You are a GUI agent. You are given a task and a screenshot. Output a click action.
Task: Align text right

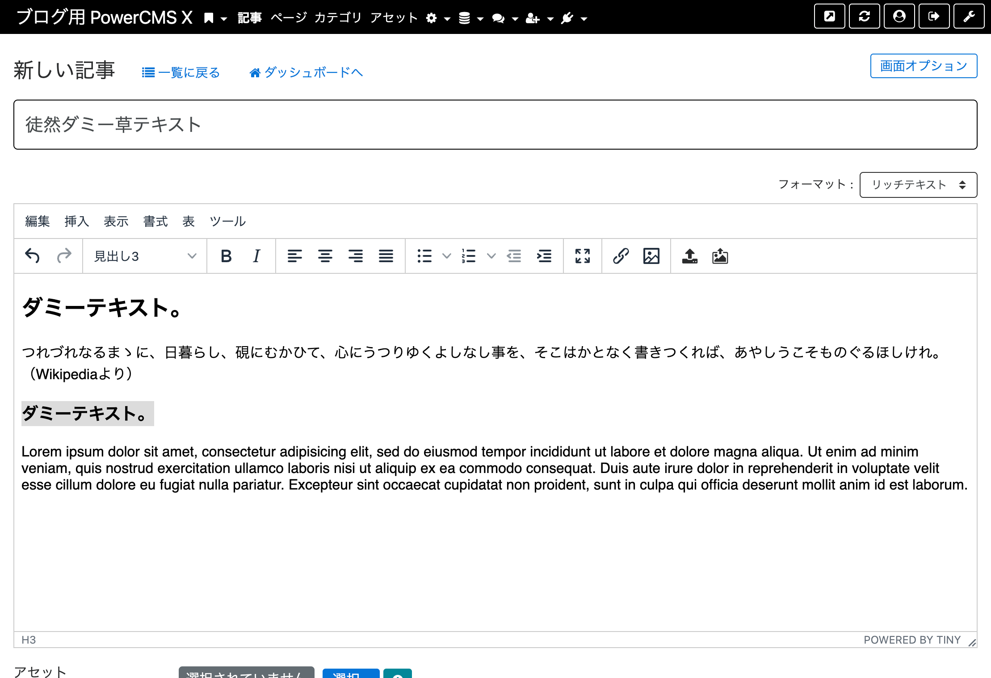[x=356, y=256]
